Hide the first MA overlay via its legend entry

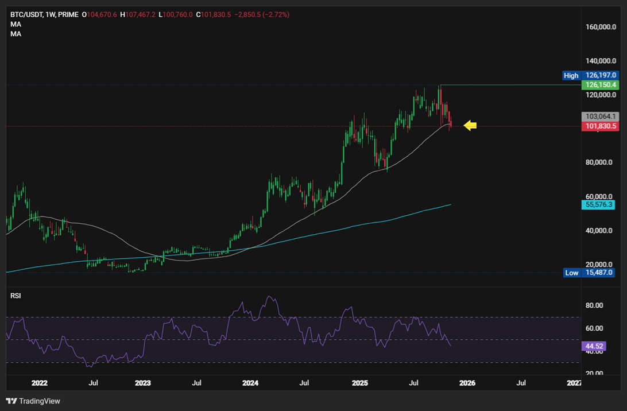click(15, 24)
